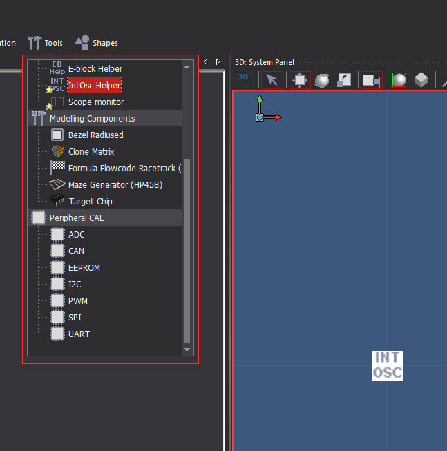The height and width of the screenshot is (451, 447).
Task: Click the grey cube view icon
Action: point(421,79)
